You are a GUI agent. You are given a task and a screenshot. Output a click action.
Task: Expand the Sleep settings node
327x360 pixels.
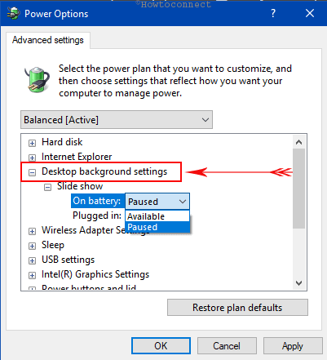[32, 246]
